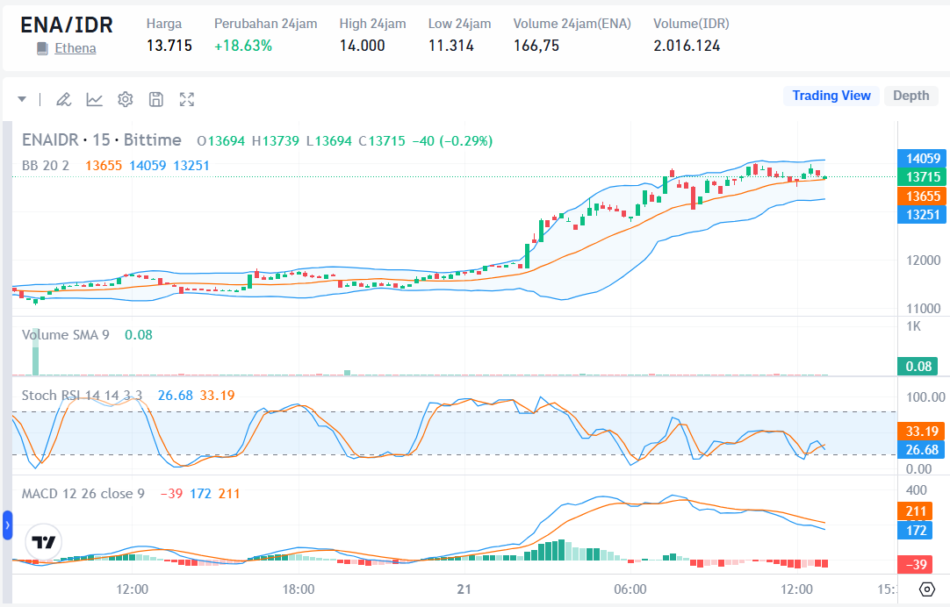The width and height of the screenshot is (950, 607).
Task: Enter fullscreen chart mode icon
Action: (187, 99)
